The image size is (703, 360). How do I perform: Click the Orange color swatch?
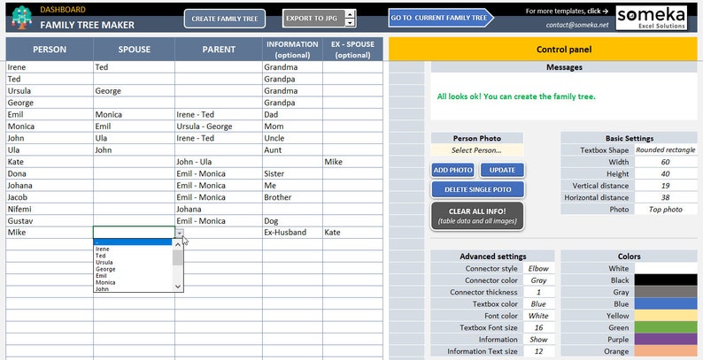point(665,351)
